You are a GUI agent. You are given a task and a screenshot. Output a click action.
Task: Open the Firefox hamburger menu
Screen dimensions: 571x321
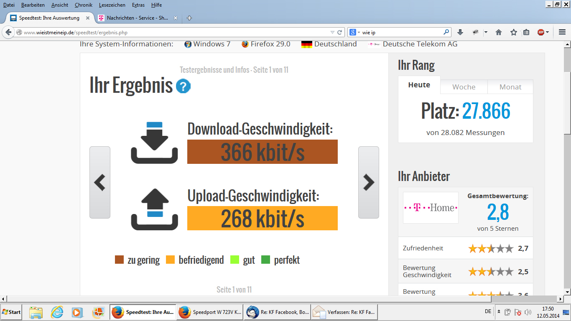[562, 32]
